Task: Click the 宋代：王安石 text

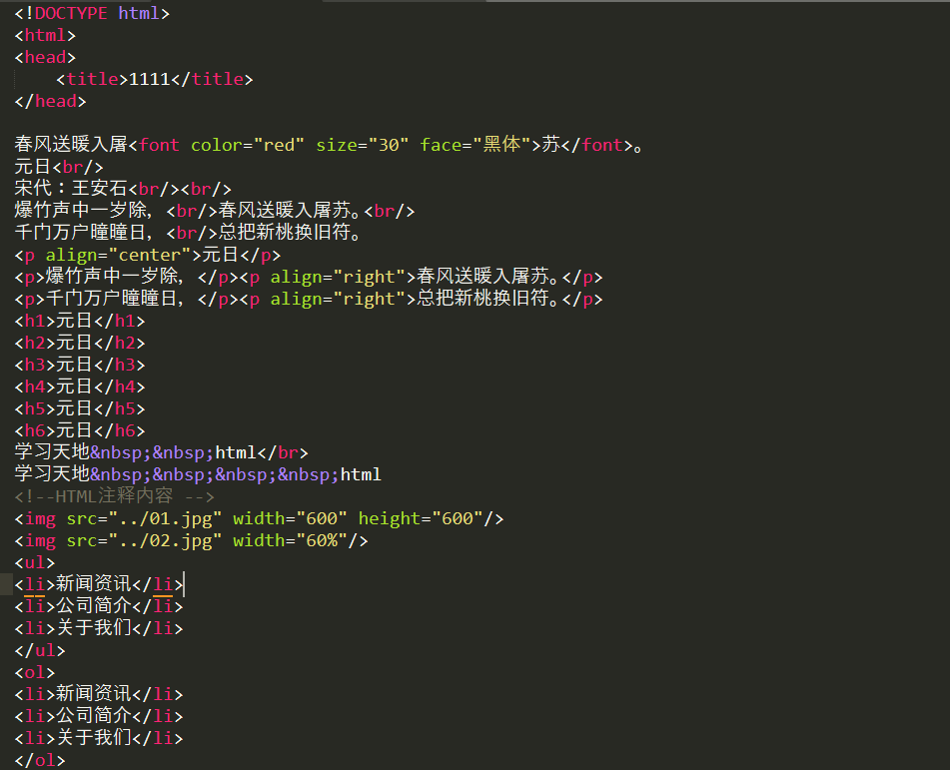Action: pyautogui.click(x=70, y=189)
